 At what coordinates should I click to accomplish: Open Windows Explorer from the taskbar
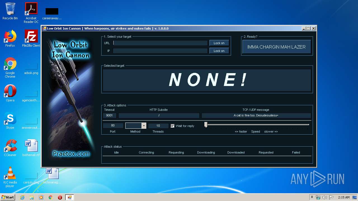[x=32, y=197]
